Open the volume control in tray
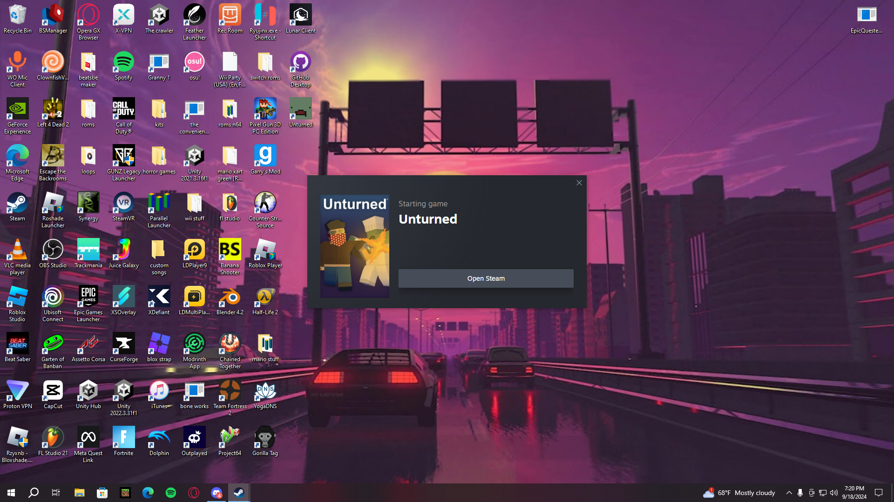 pyautogui.click(x=833, y=493)
